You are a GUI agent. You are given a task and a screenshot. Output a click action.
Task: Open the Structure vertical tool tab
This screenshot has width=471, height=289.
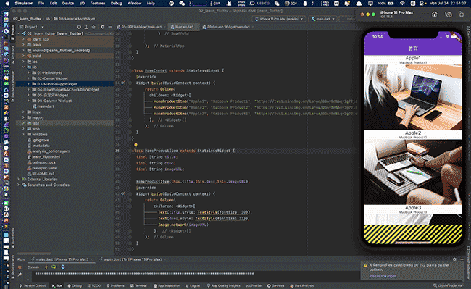(x=12, y=54)
